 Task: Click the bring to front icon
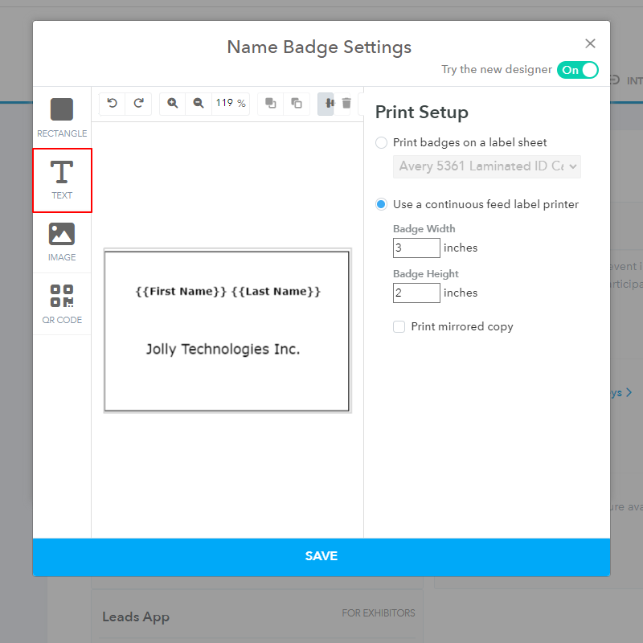point(271,103)
